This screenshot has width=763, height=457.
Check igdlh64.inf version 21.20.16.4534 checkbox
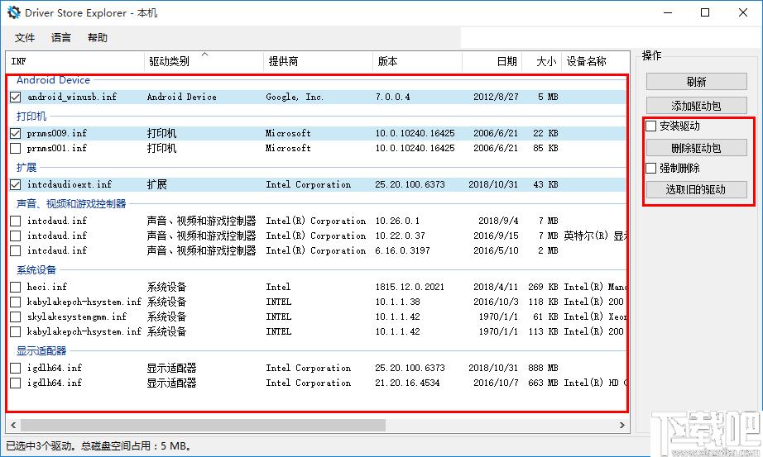coord(16,383)
